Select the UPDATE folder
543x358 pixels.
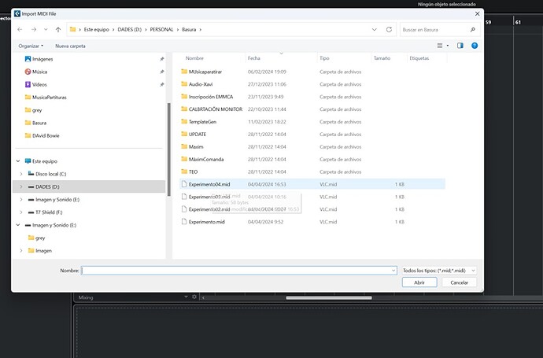(194, 135)
